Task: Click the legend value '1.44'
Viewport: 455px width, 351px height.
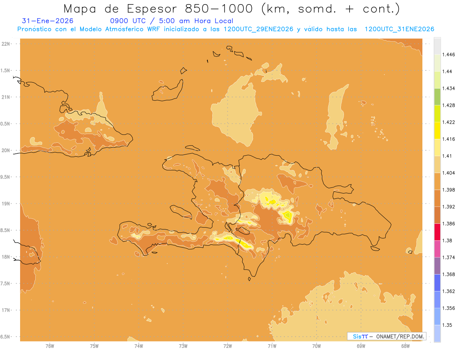Action: [x=447, y=71]
